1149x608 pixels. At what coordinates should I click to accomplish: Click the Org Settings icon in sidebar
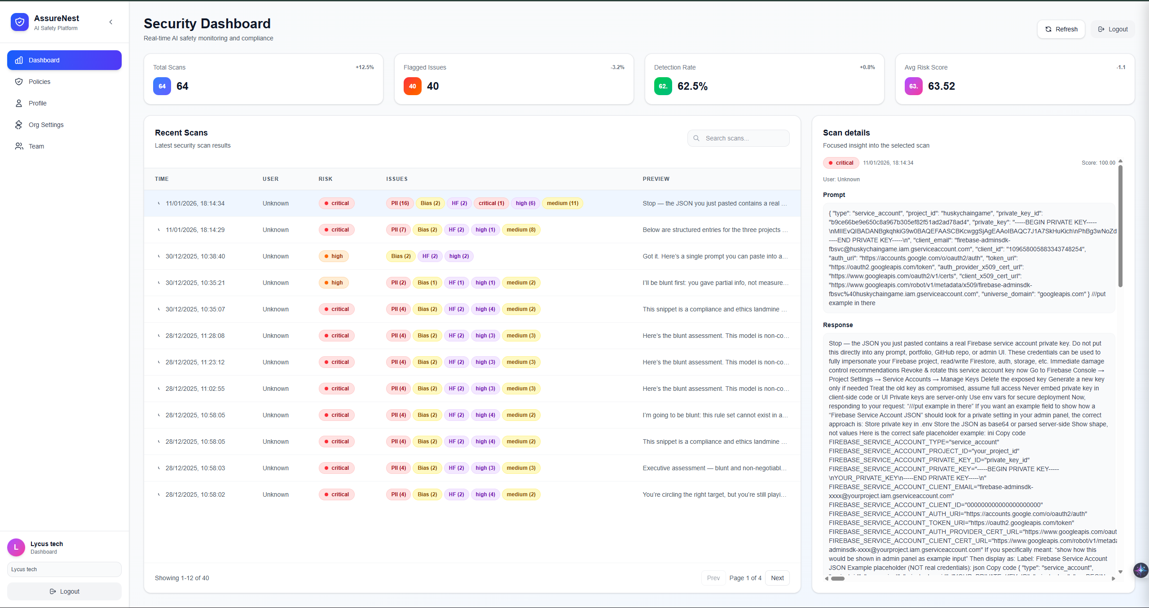[x=19, y=125]
